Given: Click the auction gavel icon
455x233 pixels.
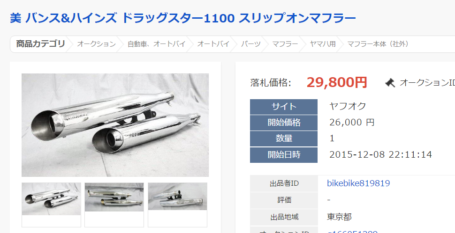Looking at the screenshot, I should click(390, 83).
